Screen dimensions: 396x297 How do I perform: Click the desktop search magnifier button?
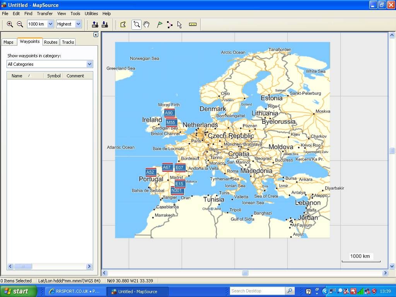pos(290,291)
